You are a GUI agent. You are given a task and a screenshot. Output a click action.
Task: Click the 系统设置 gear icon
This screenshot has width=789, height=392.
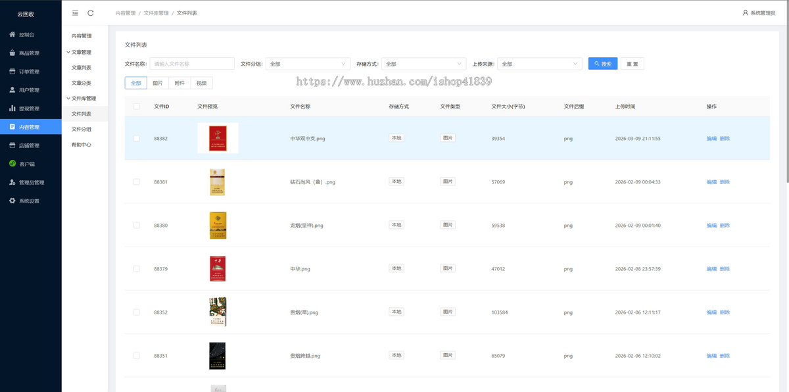click(12, 201)
